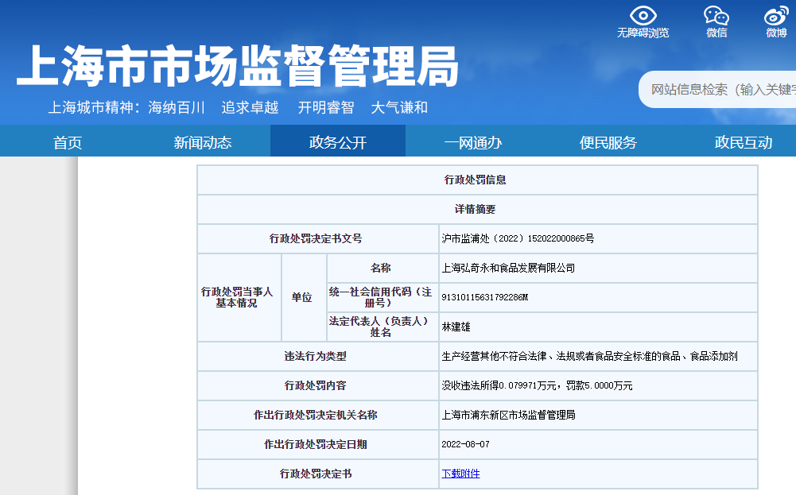Click the 统一社会信用代码 label cell
The height and width of the screenshot is (495, 796).
tap(382, 297)
